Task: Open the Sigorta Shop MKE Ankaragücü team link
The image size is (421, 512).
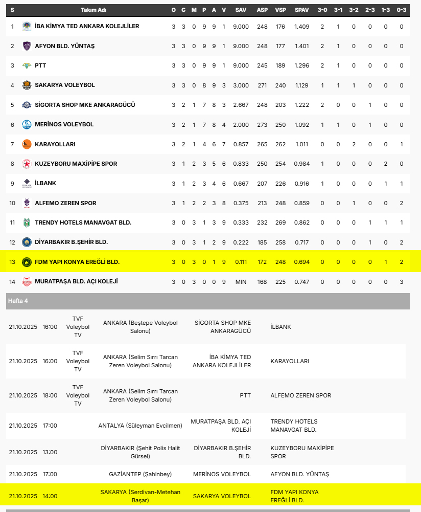Action: (85, 105)
